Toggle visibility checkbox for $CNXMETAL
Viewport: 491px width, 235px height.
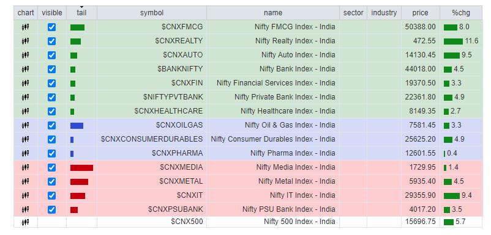pos(51,182)
